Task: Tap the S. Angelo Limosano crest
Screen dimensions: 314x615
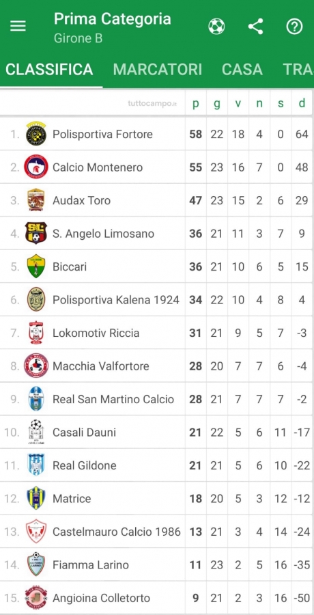Action: [x=36, y=234]
